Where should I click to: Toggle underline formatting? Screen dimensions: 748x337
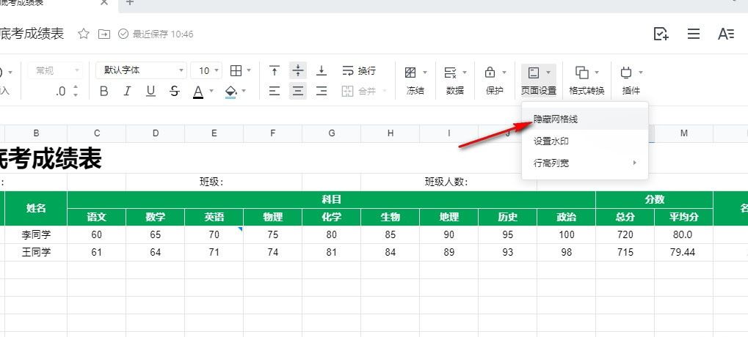click(150, 91)
